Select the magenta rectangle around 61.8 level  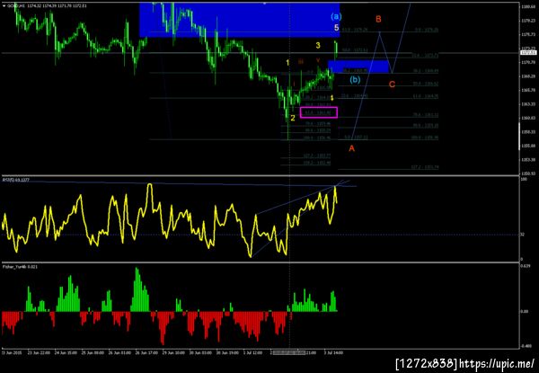point(319,112)
